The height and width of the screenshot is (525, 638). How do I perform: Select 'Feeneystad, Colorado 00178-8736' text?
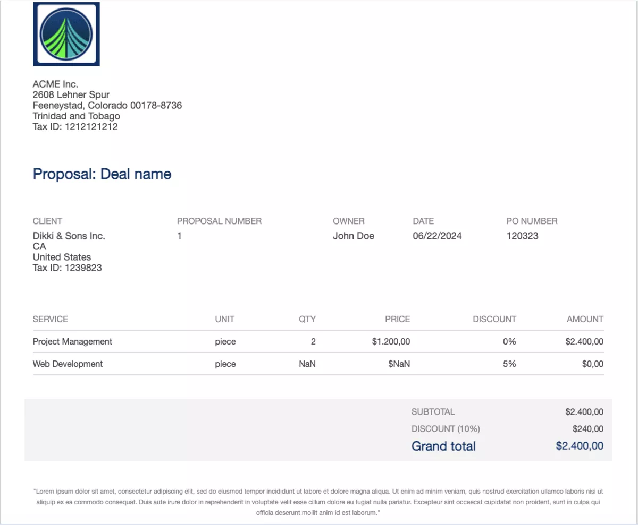tap(107, 105)
